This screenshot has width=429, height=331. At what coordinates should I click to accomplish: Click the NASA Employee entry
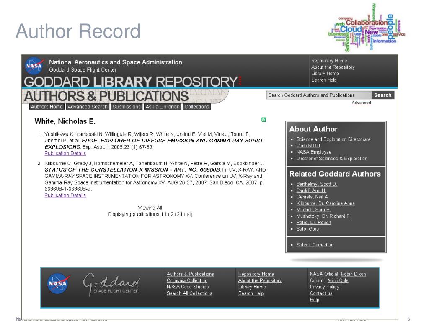(313, 152)
